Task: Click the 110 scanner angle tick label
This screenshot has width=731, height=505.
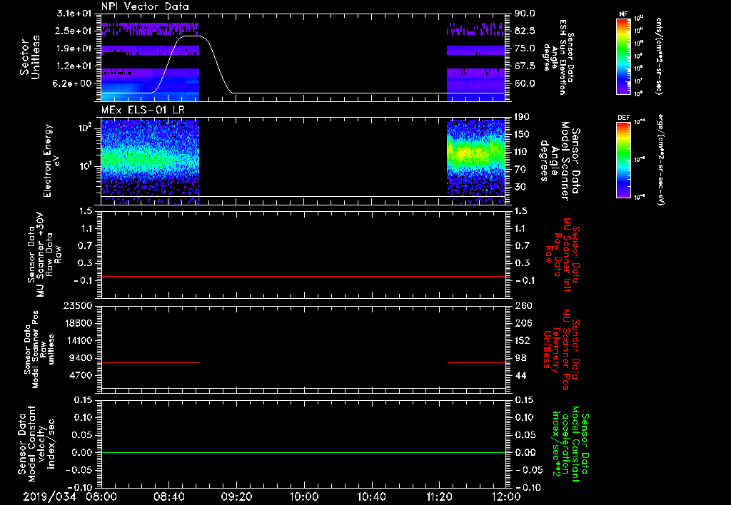Action: 522,152
